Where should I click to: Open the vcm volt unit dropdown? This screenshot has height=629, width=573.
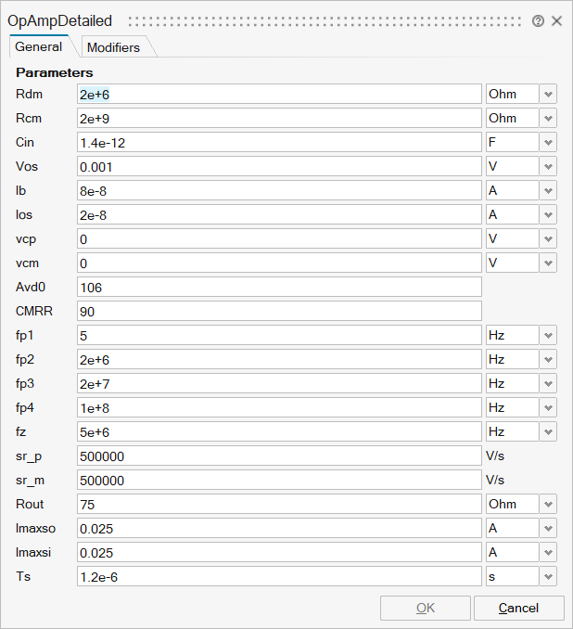549,263
